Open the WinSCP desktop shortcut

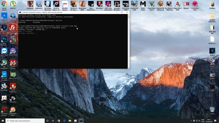click(13, 40)
